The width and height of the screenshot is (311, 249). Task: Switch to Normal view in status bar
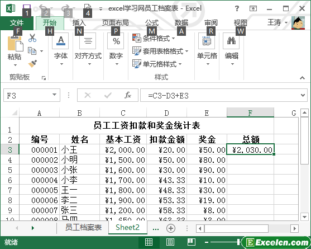click(x=149, y=242)
